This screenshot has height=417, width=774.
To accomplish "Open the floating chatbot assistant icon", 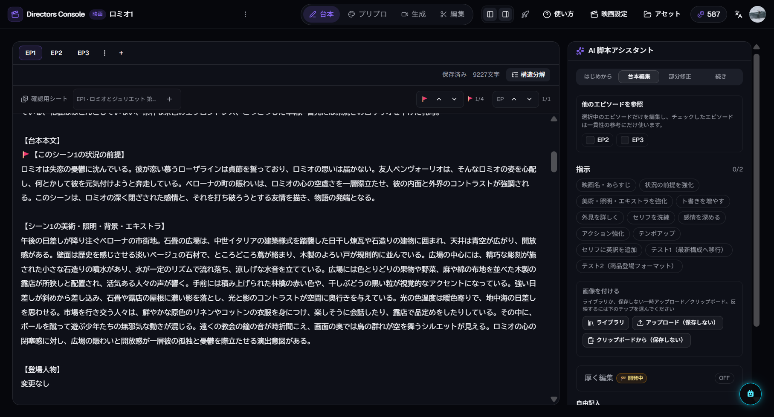I will click(750, 394).
